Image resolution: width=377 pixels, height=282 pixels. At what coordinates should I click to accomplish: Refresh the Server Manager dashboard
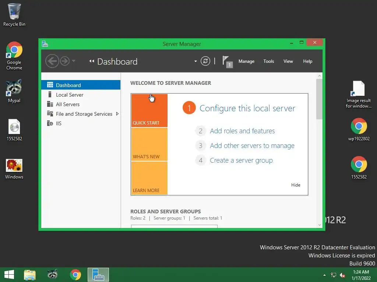(205, 61)
